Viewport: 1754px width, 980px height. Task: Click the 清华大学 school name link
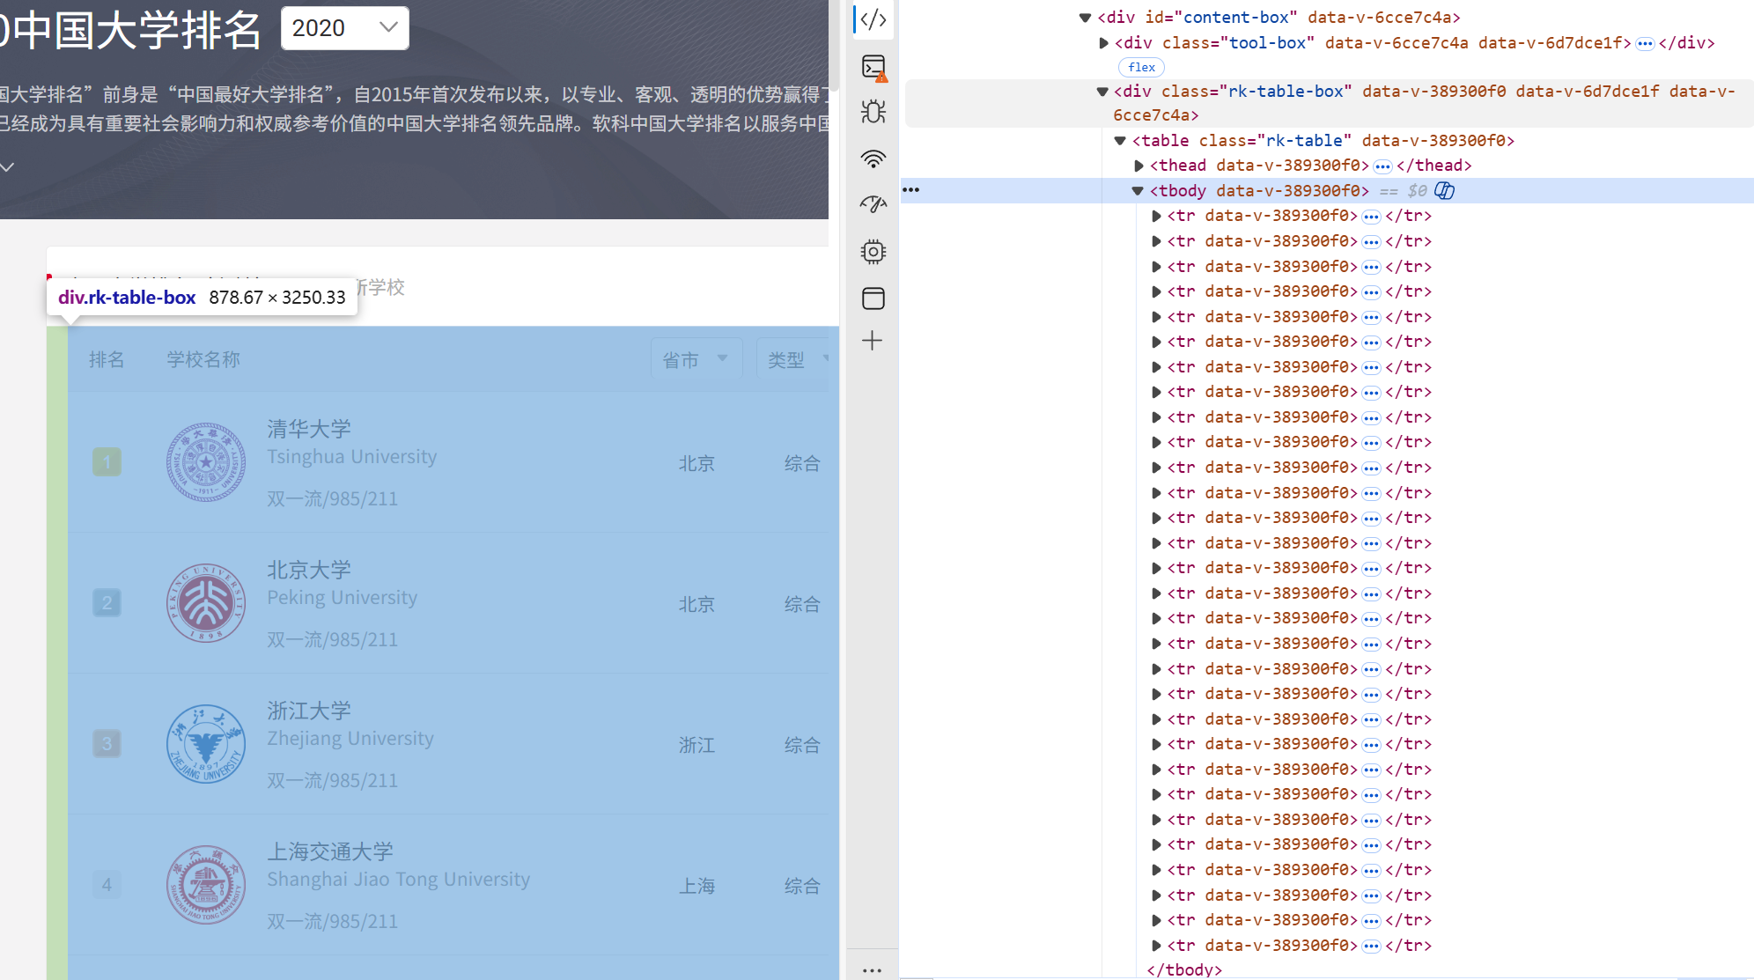309,429
